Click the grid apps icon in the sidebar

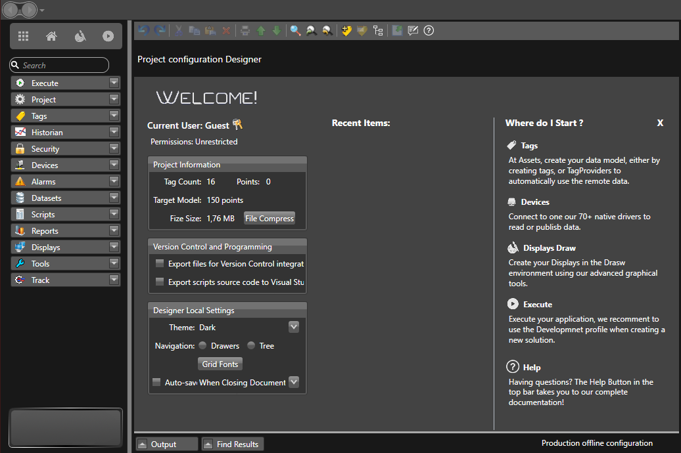23,37
